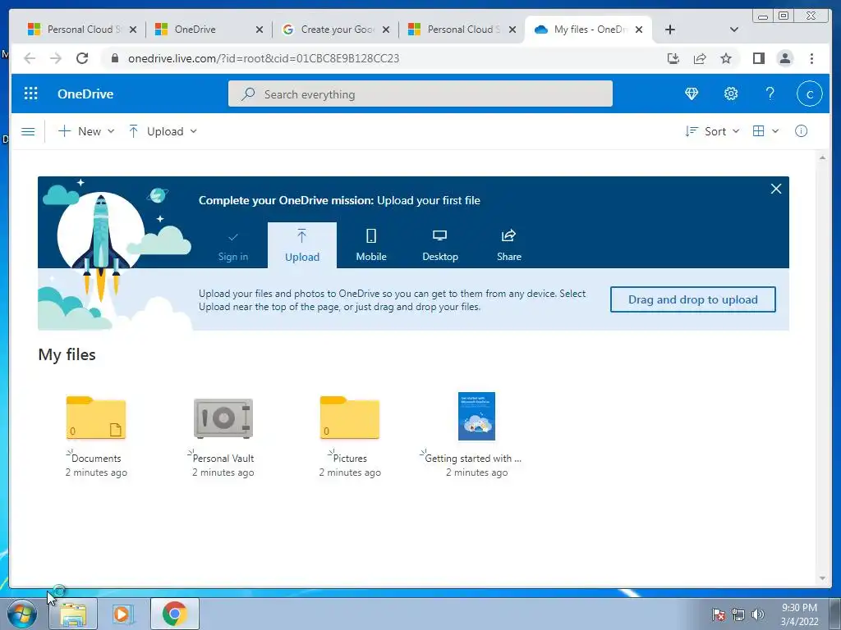Open the OneDrive settings gear

click(730, 94)
